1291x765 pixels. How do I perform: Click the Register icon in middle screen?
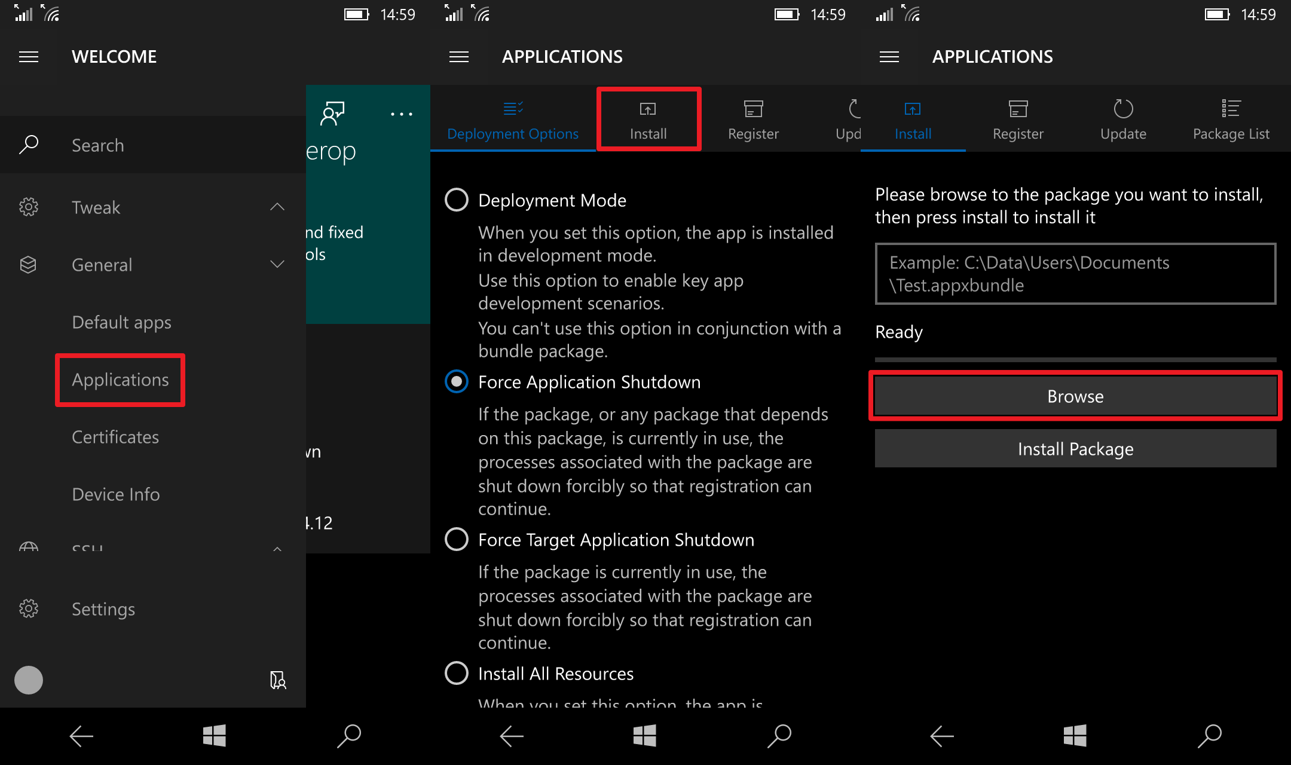click(x=753, y=109)
